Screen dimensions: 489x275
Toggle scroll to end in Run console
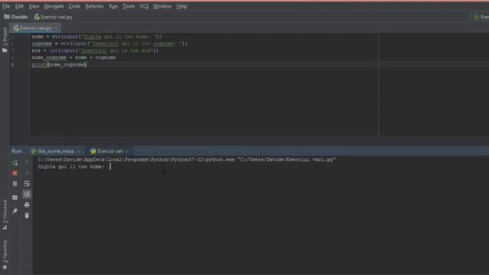tap(27, 194)
